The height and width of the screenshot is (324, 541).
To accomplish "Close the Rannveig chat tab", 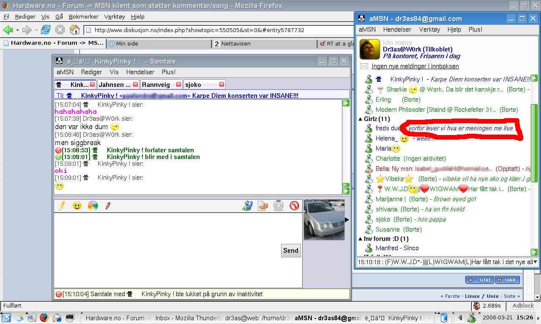I will pyautogui.click(x=178, y=84).
